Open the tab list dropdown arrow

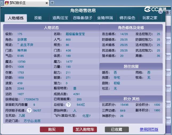pos(2,3)
